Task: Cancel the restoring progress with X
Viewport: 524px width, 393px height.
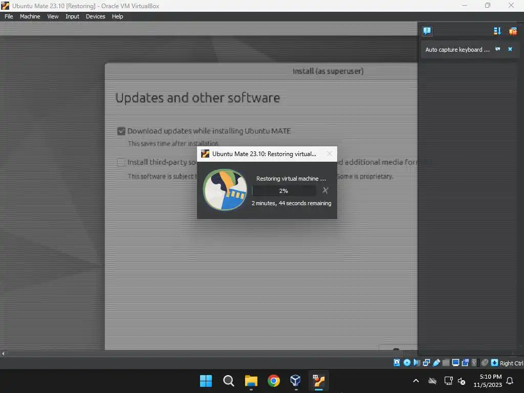Action: (x=325, y=190)
